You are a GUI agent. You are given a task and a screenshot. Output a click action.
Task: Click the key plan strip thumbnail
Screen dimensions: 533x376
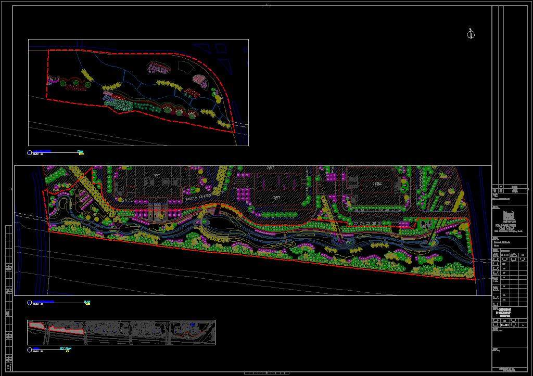tap(121, 332)
